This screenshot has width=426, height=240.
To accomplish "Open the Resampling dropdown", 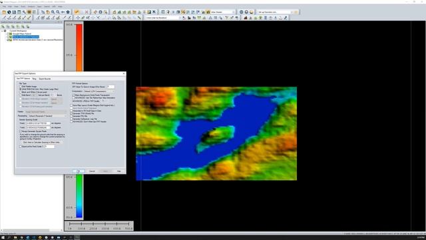I will [x=47, y=116].
